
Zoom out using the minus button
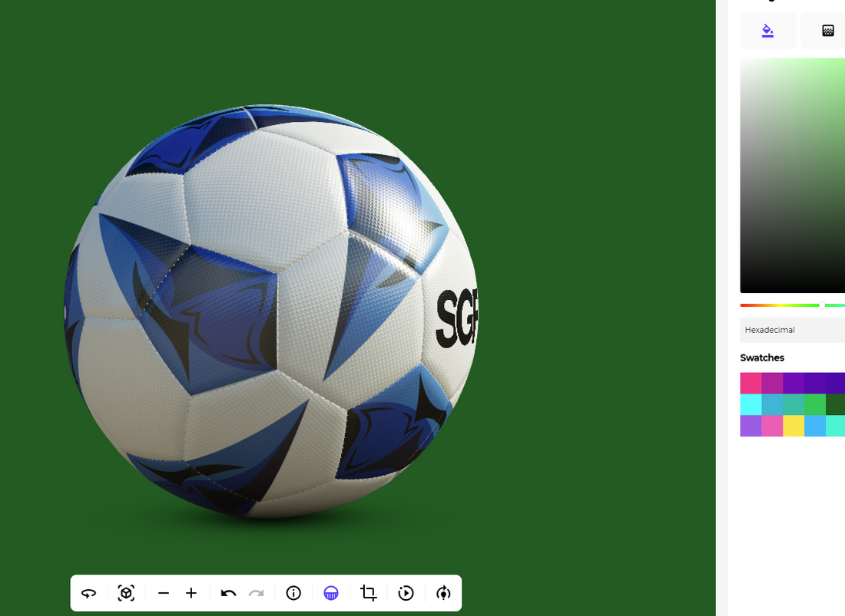pos(164,592)
